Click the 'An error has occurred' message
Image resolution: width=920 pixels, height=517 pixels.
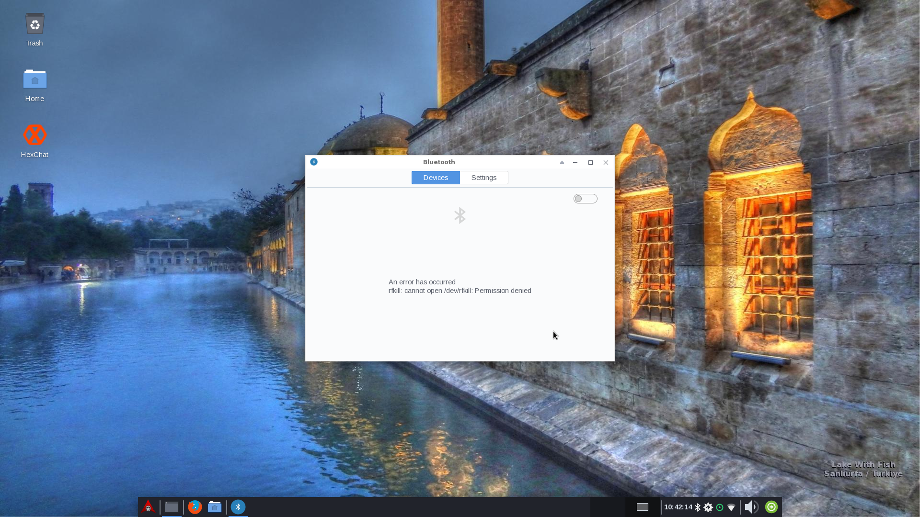click(x=422, y=282)
